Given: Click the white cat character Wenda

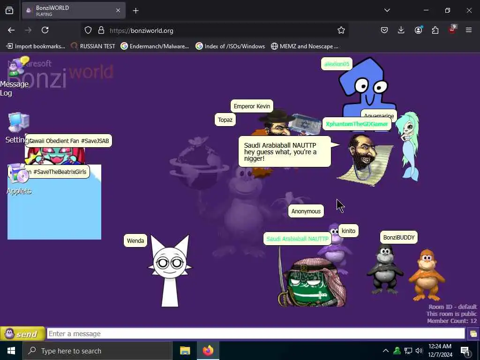Looking at the screenshot, I should (170, 271).
